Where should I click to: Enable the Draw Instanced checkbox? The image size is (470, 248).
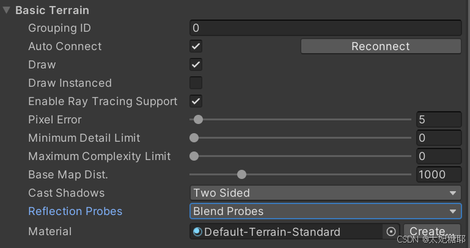[x=196, y=83]
